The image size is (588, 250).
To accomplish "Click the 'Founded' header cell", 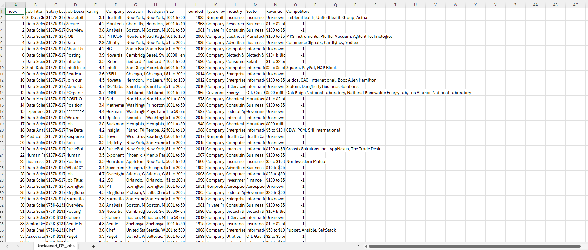I will point(195,11).
